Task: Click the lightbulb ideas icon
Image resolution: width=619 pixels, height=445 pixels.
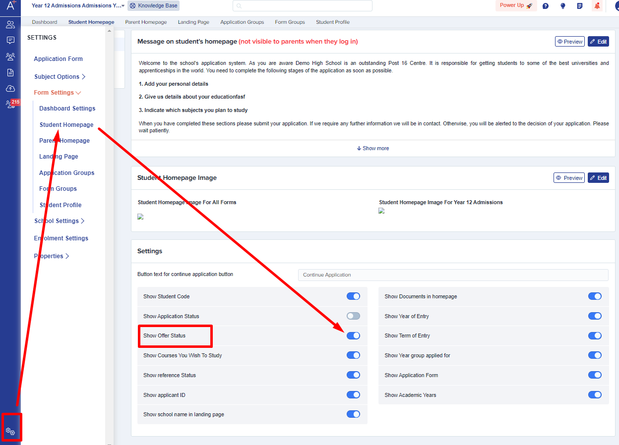Action: [562, 6]
